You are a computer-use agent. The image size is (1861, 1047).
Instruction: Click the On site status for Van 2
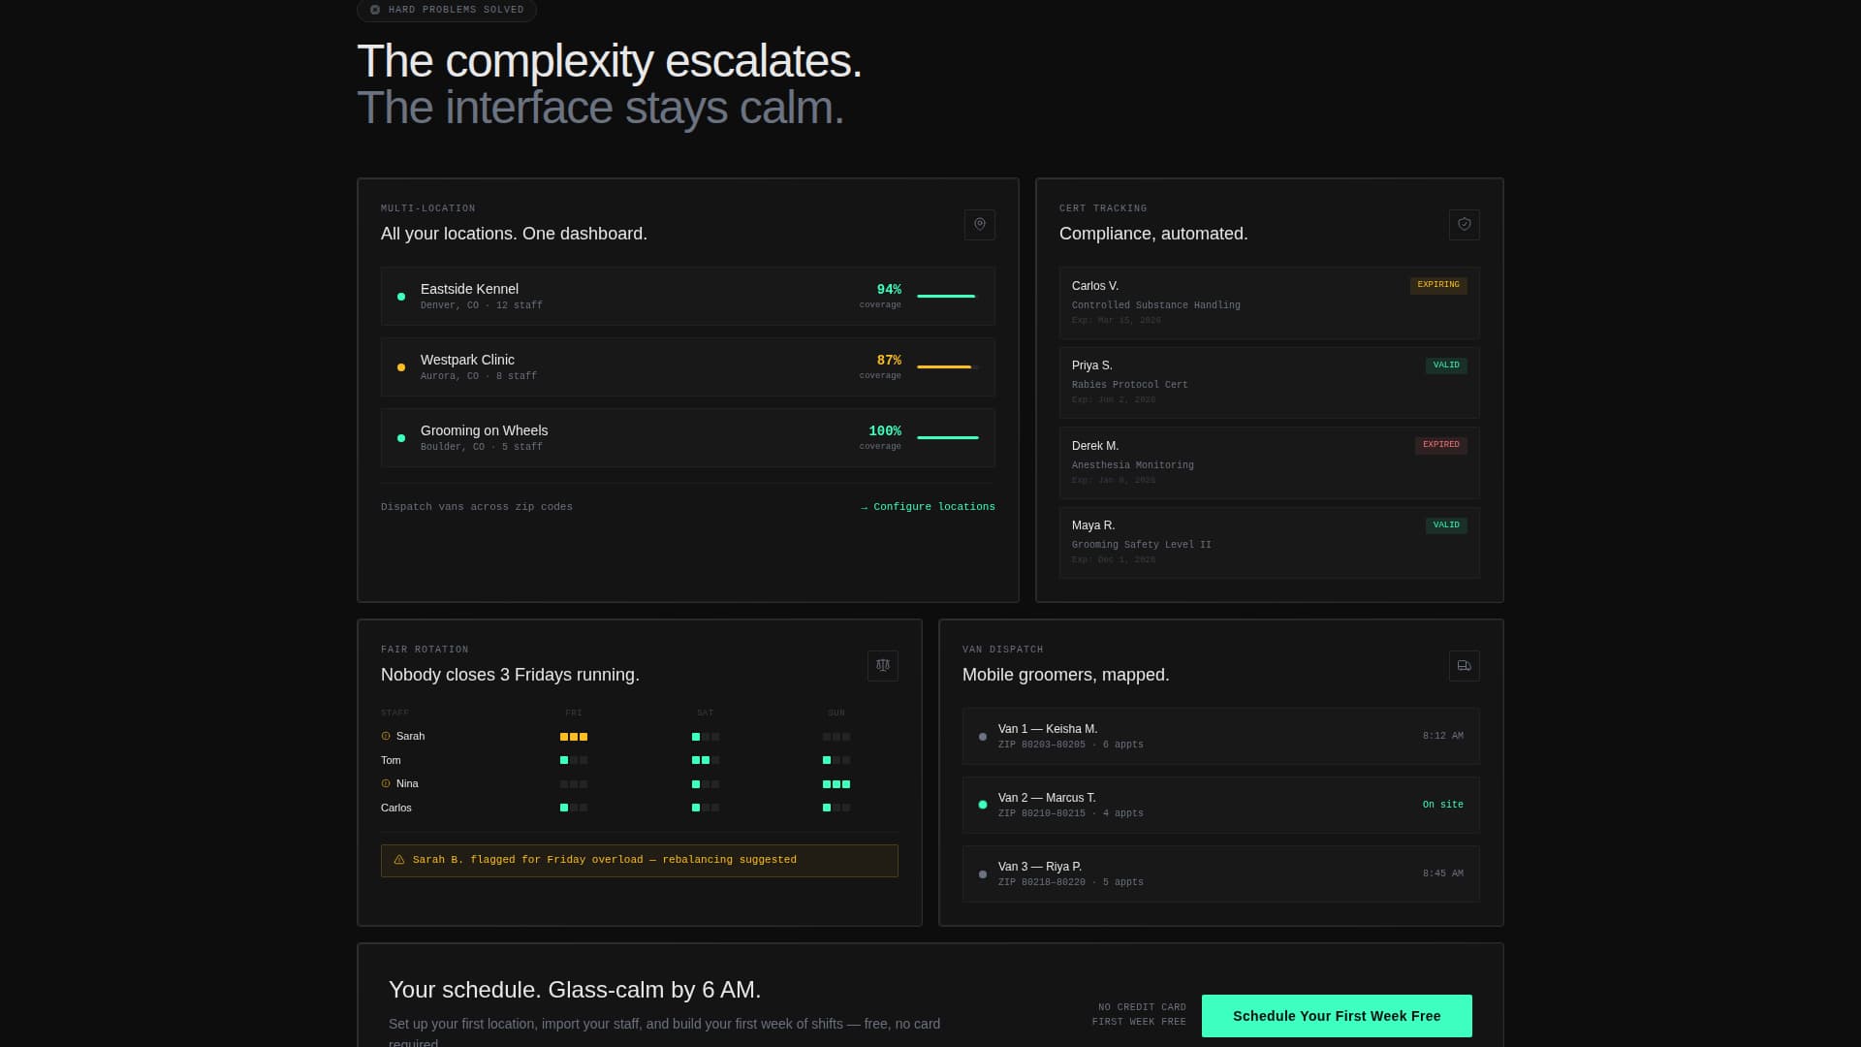[x=1443, y=805]
